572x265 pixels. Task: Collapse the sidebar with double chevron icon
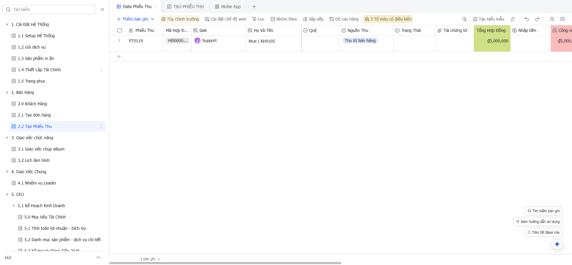[103, 9]
